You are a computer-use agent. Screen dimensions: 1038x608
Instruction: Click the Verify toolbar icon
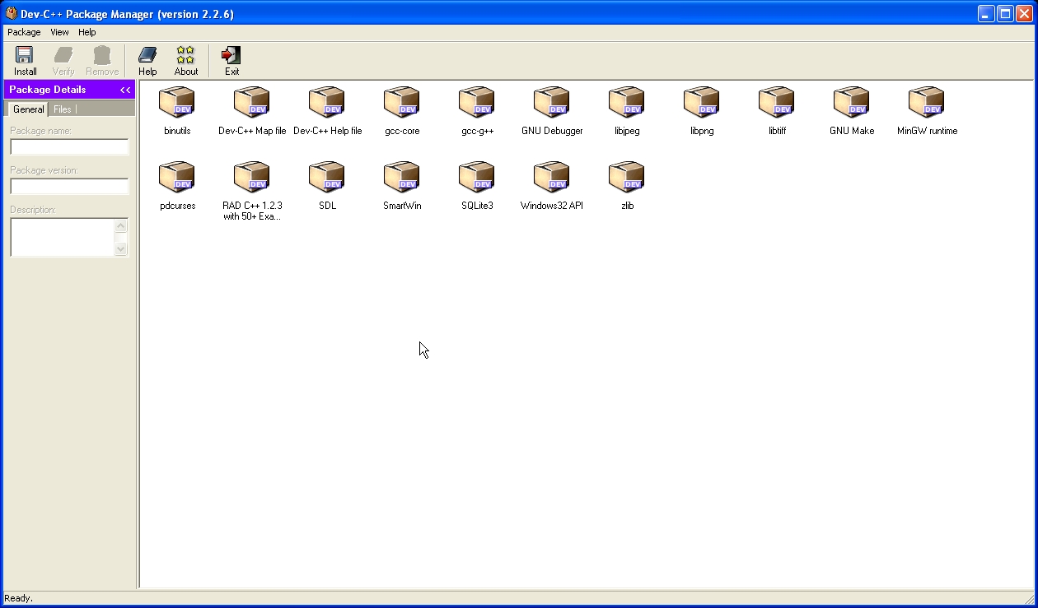click(x=63, y=61)
